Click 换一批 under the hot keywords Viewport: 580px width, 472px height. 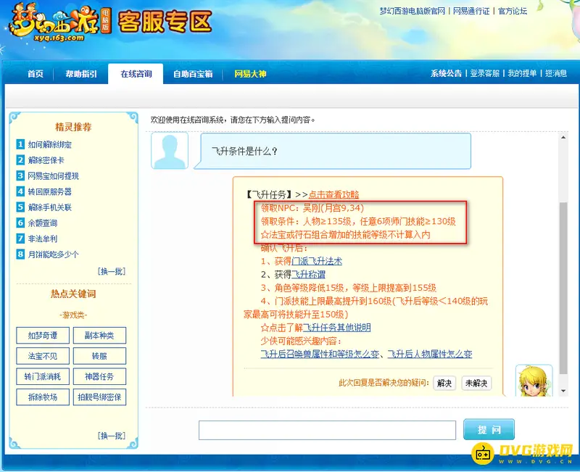coord(112,436)
